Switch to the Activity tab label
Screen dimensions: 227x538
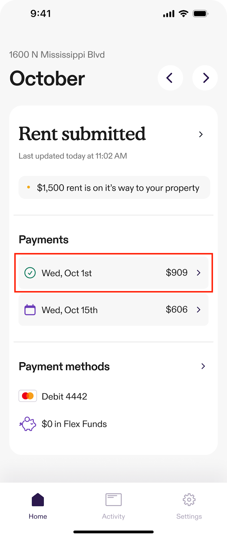click(x=114, y=516)
